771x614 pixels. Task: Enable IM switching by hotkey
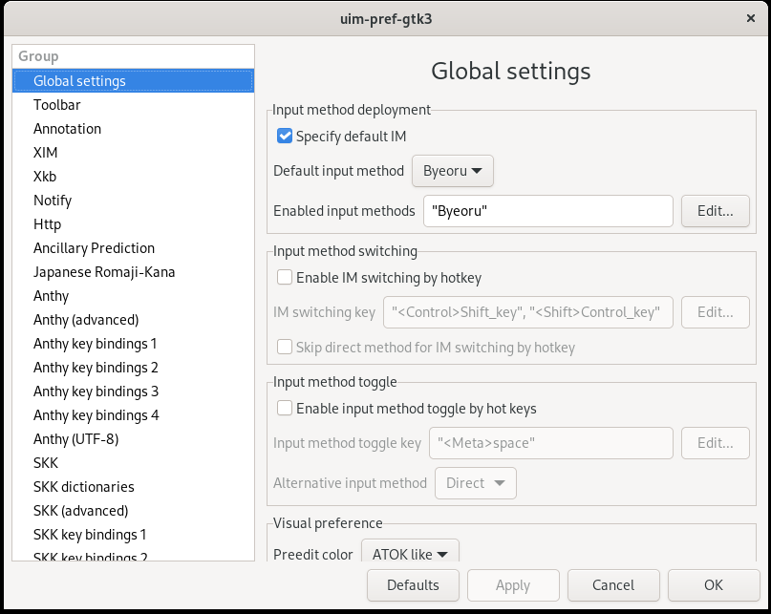click(x=284, y=277)
